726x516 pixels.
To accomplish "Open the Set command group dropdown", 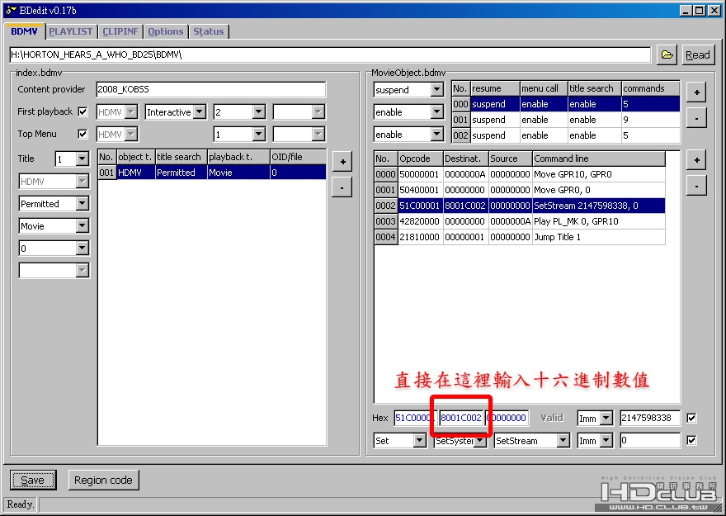I will [x=419, y=441].
